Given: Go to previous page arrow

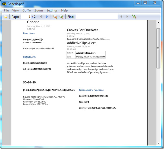Looking at the screenshot, I should (41, 17).
